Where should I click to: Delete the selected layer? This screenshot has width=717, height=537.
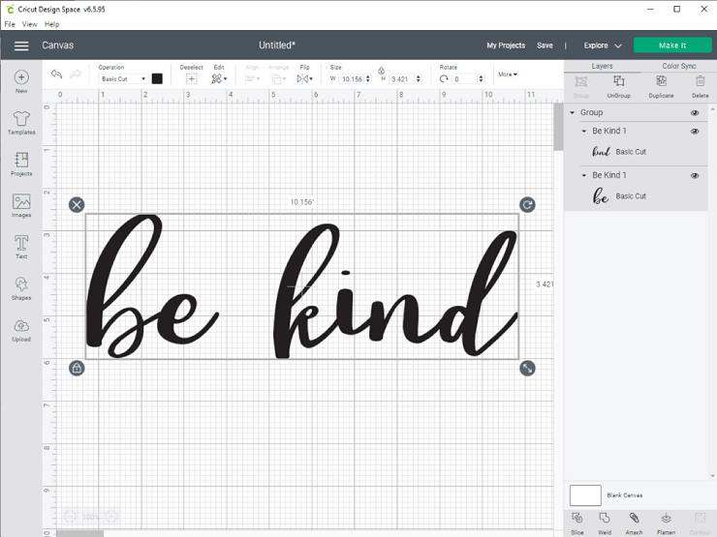[701, 87]
